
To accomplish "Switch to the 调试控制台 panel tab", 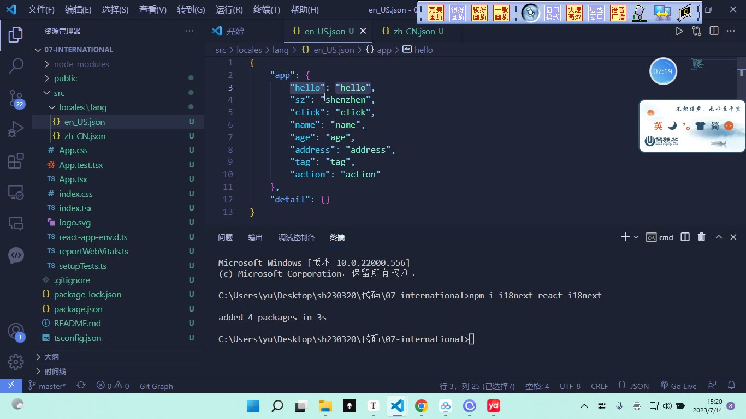I will coord(296,237).
